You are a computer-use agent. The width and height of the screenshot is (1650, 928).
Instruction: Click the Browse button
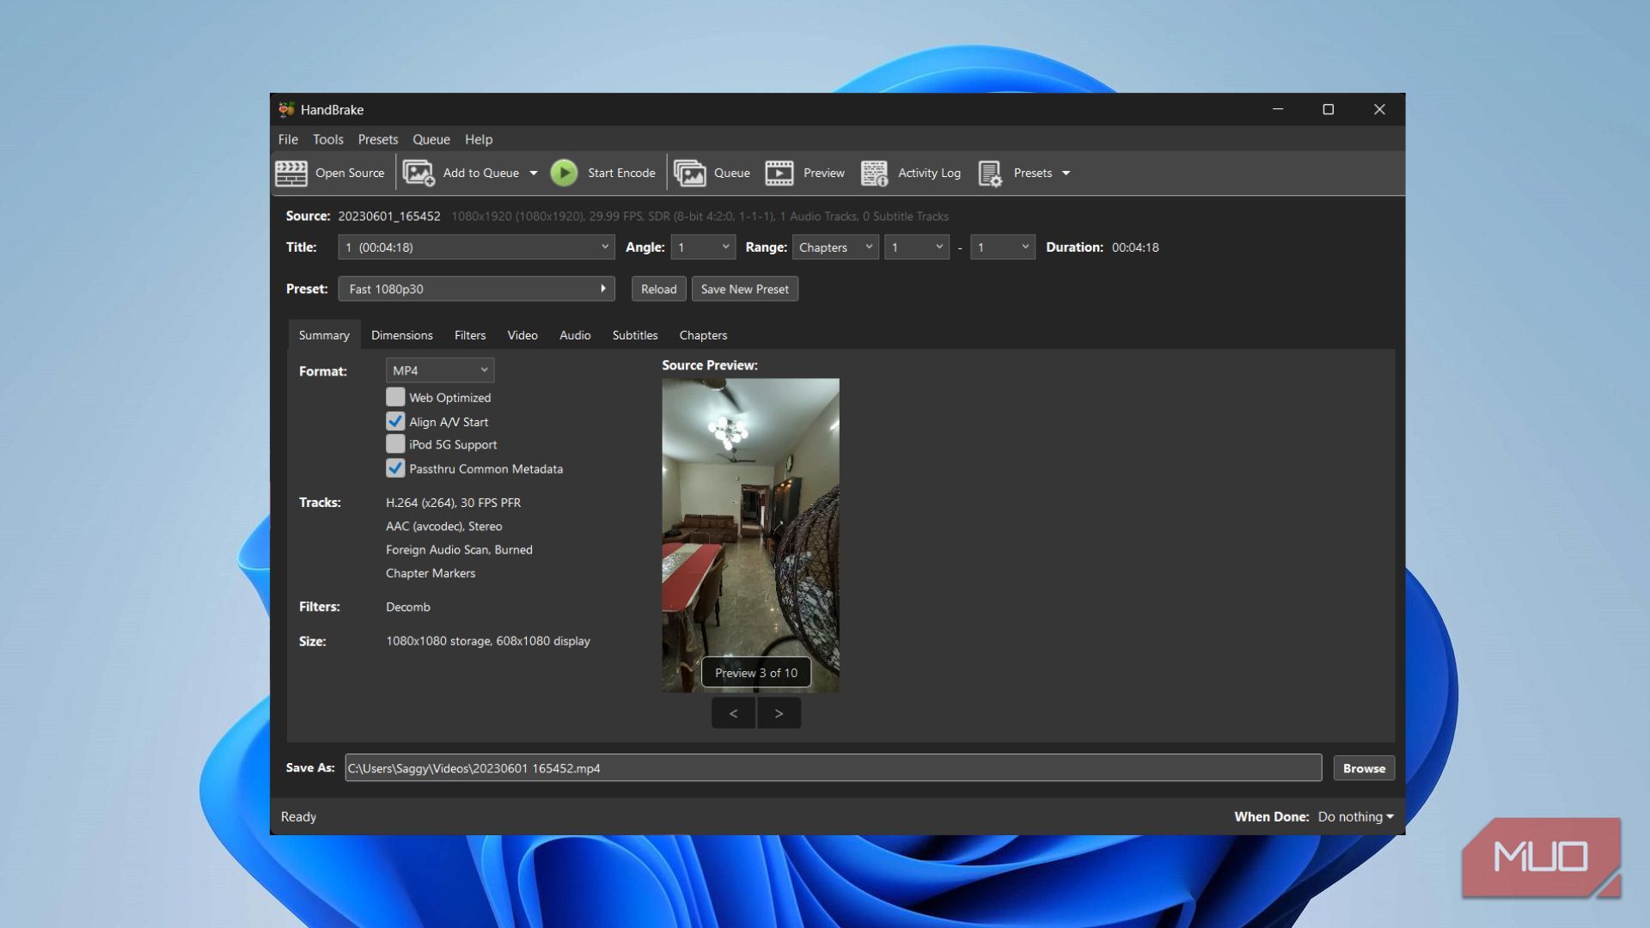pyautogui.click(x=1364, y=768)
